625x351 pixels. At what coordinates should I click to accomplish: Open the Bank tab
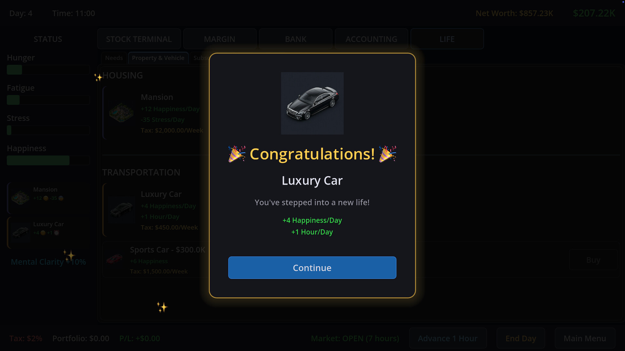[296, 39]
